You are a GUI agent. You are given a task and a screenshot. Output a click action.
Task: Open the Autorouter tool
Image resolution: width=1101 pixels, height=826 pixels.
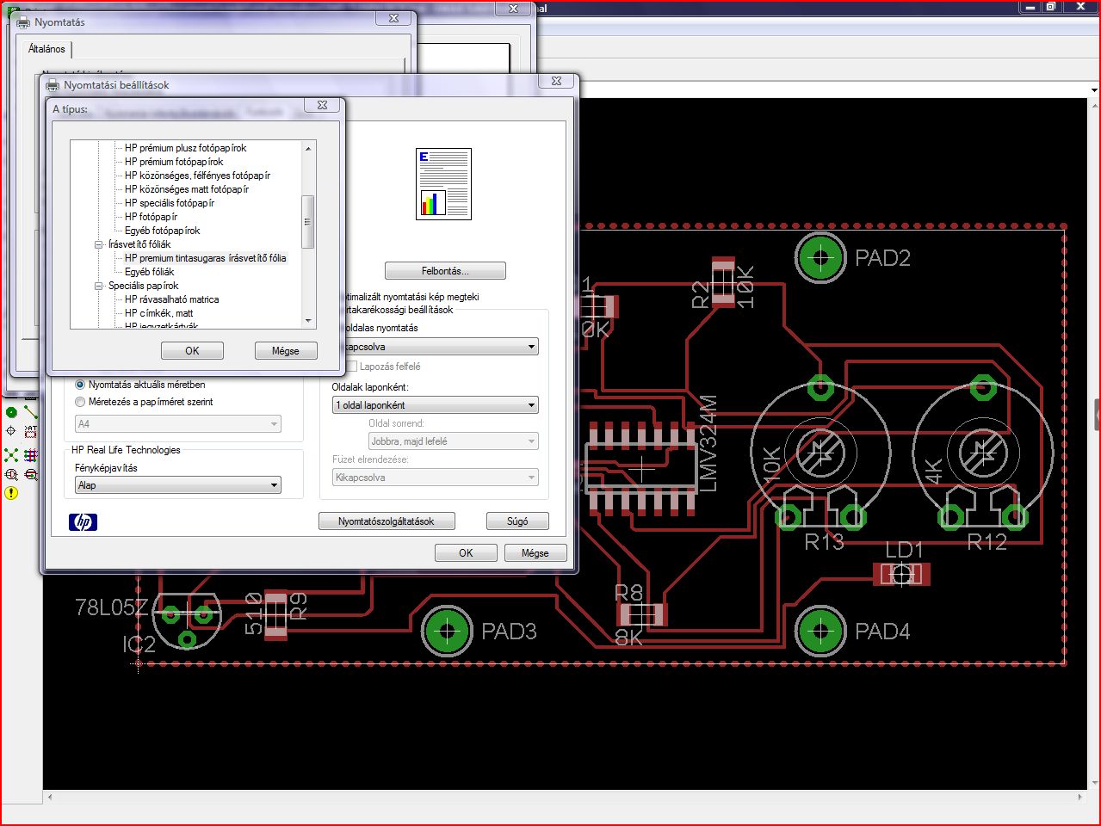[x=31, y=455]
